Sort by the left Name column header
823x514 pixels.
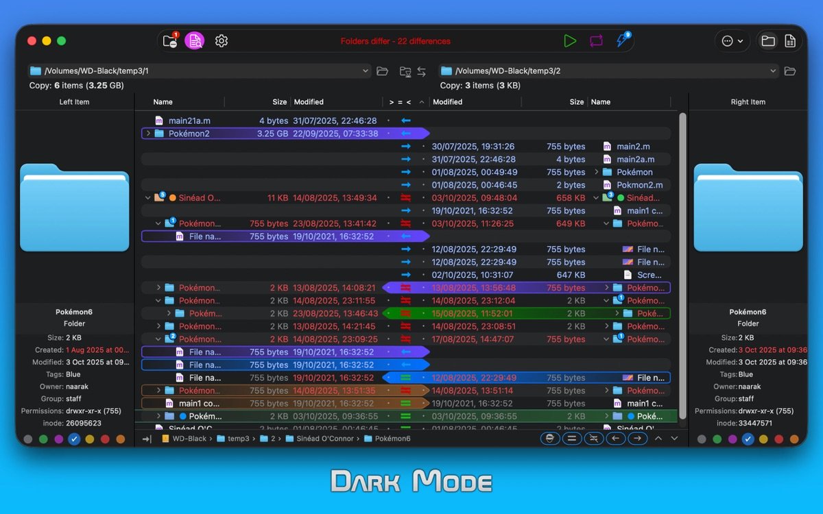pyautogui.click(x=163, y=102)
